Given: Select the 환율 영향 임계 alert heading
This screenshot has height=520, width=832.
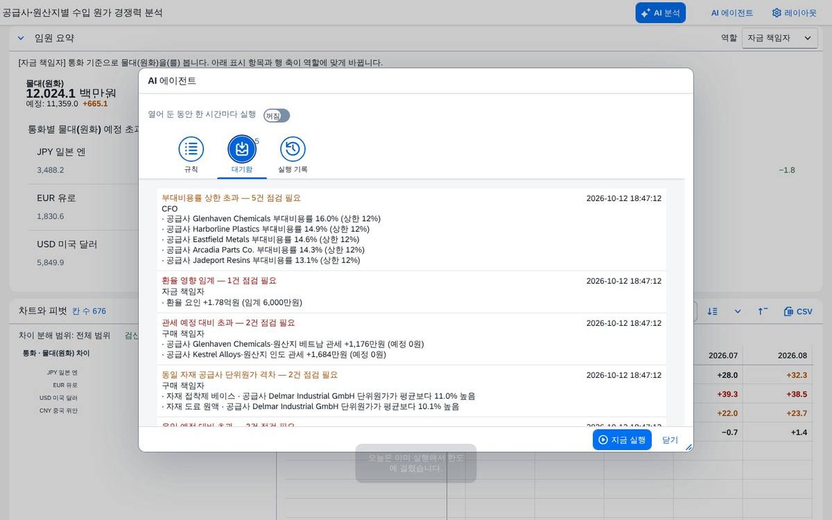Looking at the screenshot, I should (219, 281).
